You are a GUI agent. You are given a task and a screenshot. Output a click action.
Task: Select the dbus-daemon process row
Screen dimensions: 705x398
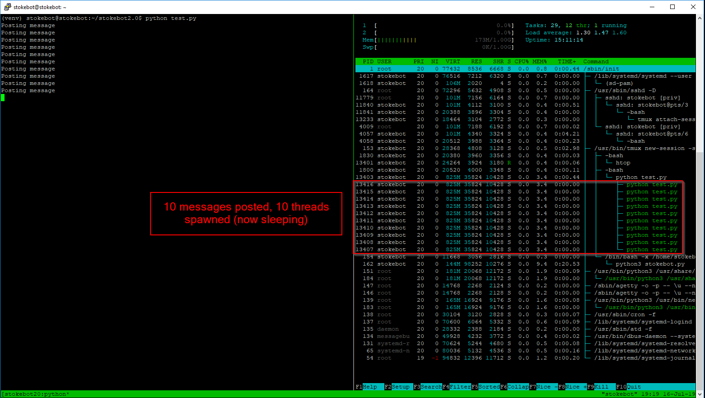pos(525,336)
